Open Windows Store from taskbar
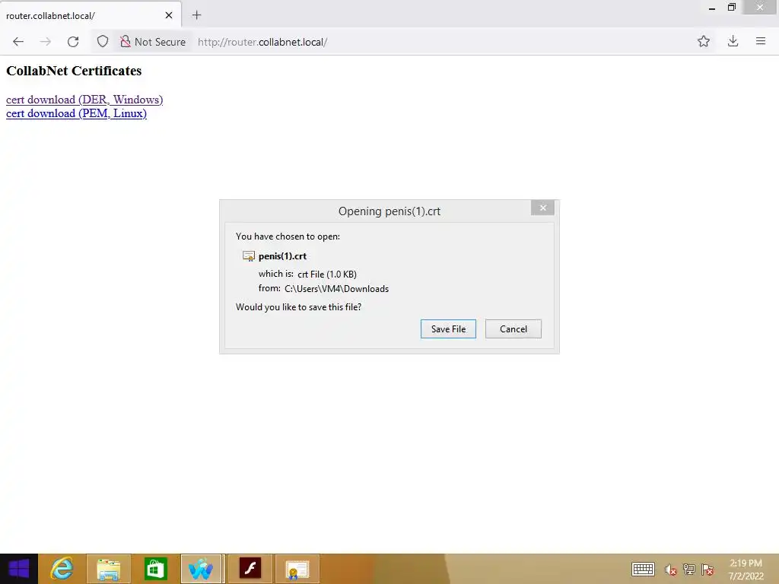 155,569
